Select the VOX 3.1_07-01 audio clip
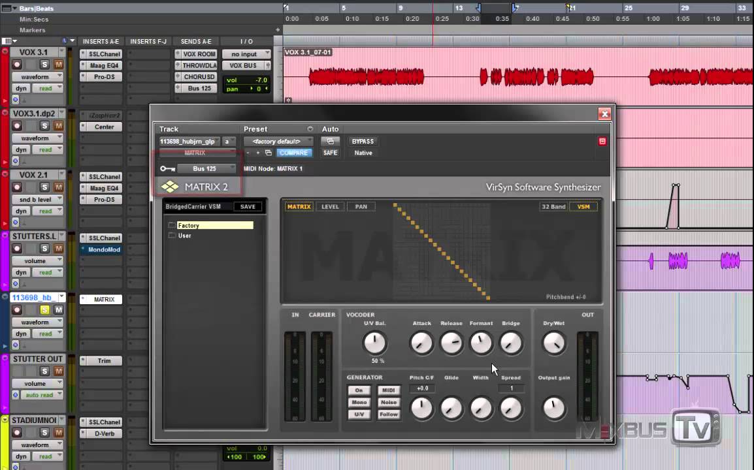The width and height of the screenshot is (754, 470). coord(518,77)
